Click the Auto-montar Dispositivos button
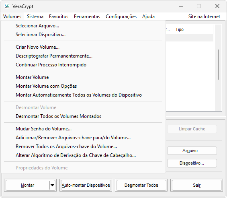This screenshot has width=227, height=198. pos(86,185)
